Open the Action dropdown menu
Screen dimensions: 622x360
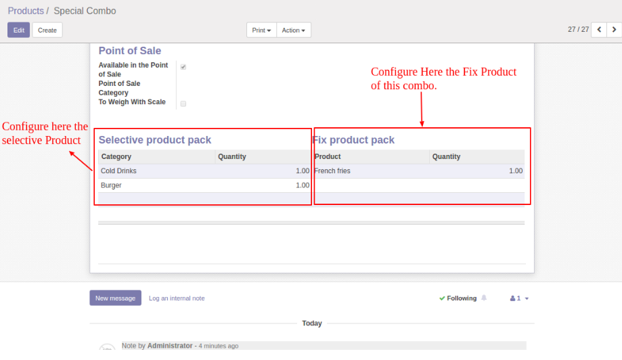pyautogui.click(x=294, y=30)
